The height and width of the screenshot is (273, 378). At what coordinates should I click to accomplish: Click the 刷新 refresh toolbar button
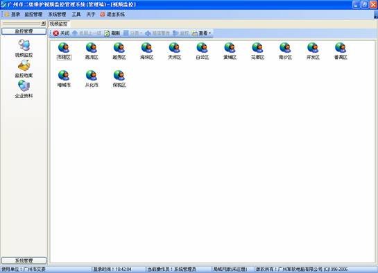[112, 33]
